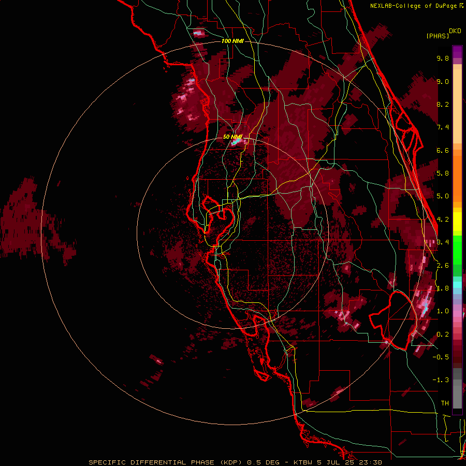Click the DKD unit label above the color bar
The height and width of the screenshot is (466, 466).
[455, 31]
